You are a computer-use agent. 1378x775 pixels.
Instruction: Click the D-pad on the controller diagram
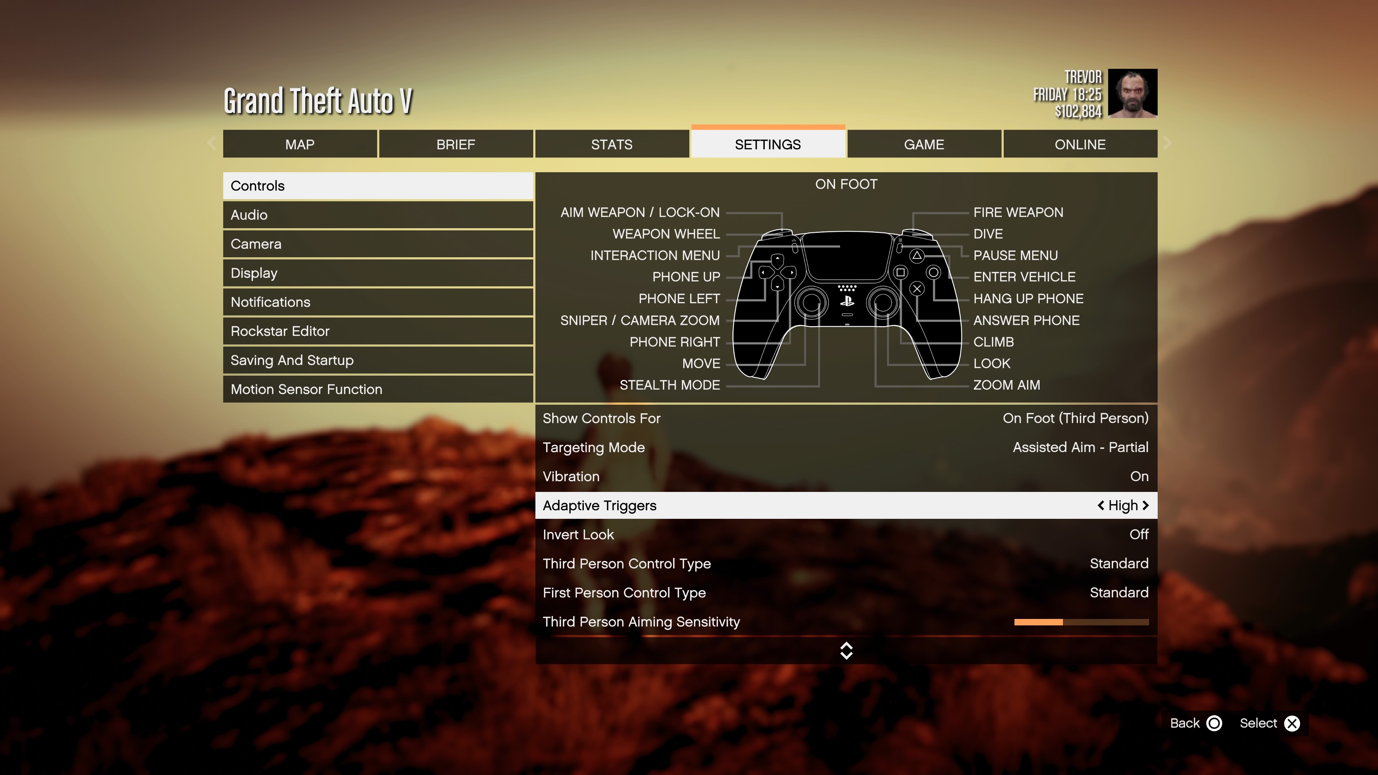(x=777, y=272)
